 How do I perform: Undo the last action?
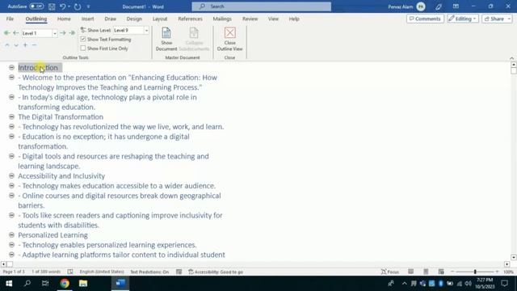pos(63,6)
